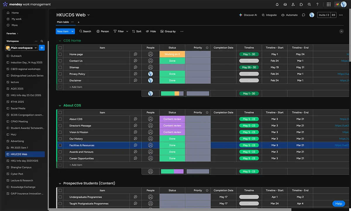Open conversation for Contact Us item
The height and width of the screenshot is (211, 351).
[135, 61]
